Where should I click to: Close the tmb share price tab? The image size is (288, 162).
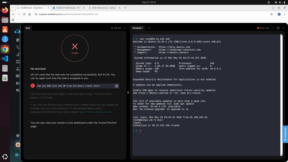coord(119,8)
